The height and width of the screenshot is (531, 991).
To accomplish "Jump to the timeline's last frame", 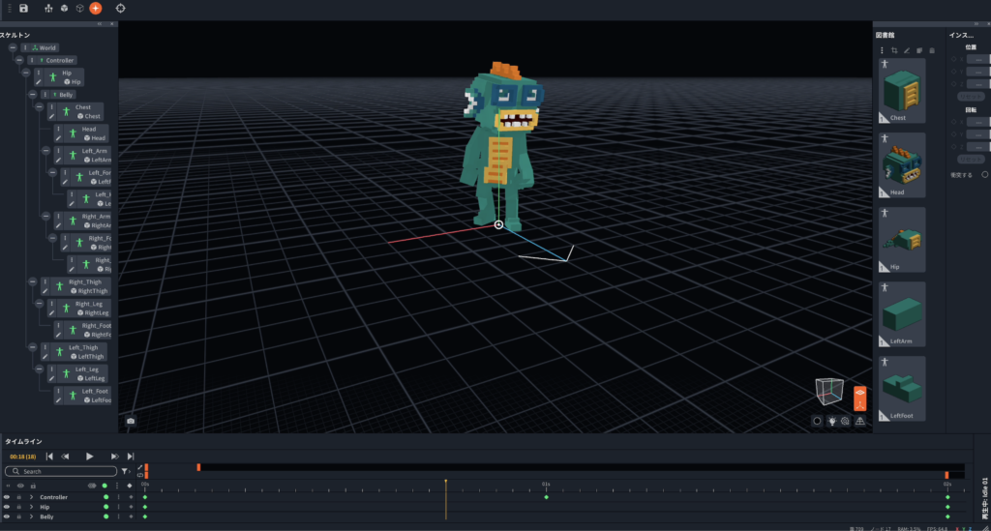I will (131, 456).
